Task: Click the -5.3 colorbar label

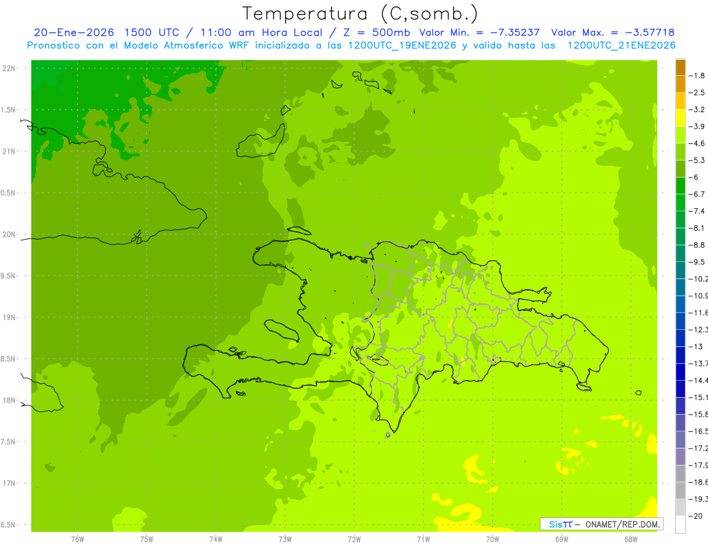Action: pos(697,161)
